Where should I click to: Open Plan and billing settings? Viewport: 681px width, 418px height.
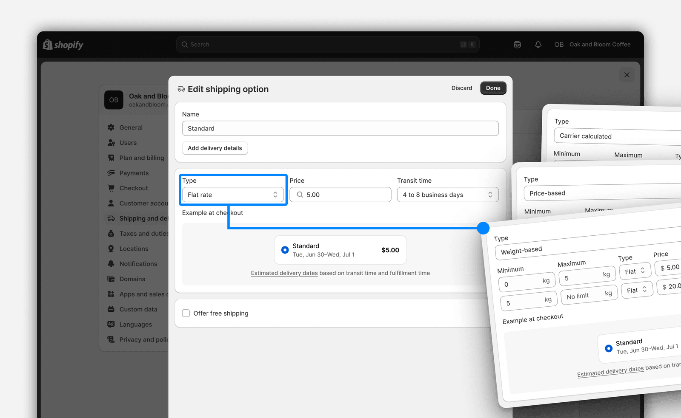142,158
